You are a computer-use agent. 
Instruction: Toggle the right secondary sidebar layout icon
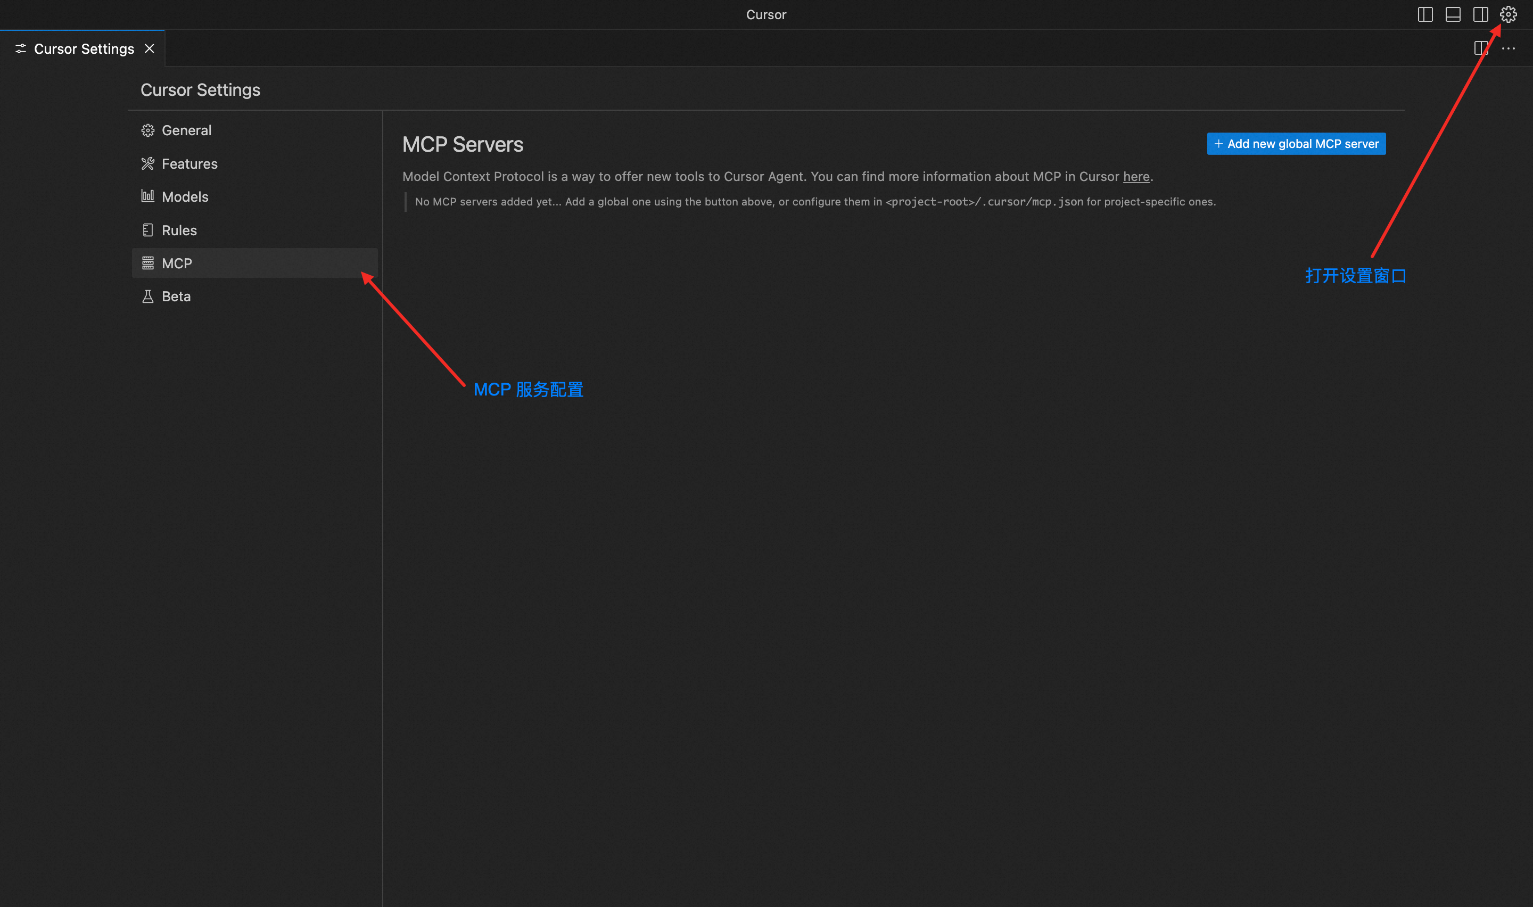[x=1480, y=15]
